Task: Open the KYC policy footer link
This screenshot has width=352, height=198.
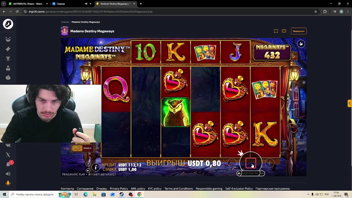Action: pos(155,189)
